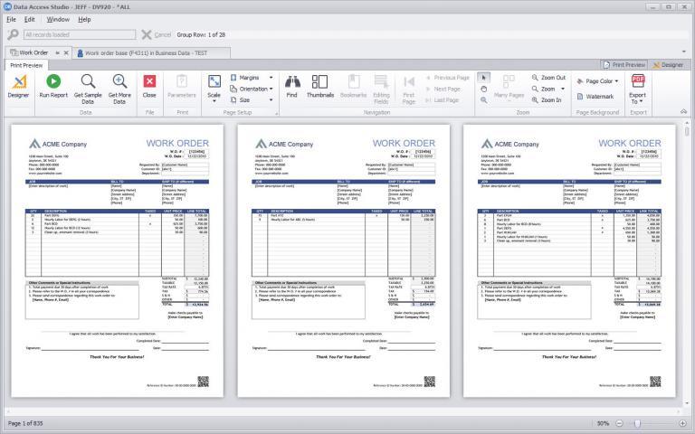Collapse the ribbon with chevron

click(683, 111)
